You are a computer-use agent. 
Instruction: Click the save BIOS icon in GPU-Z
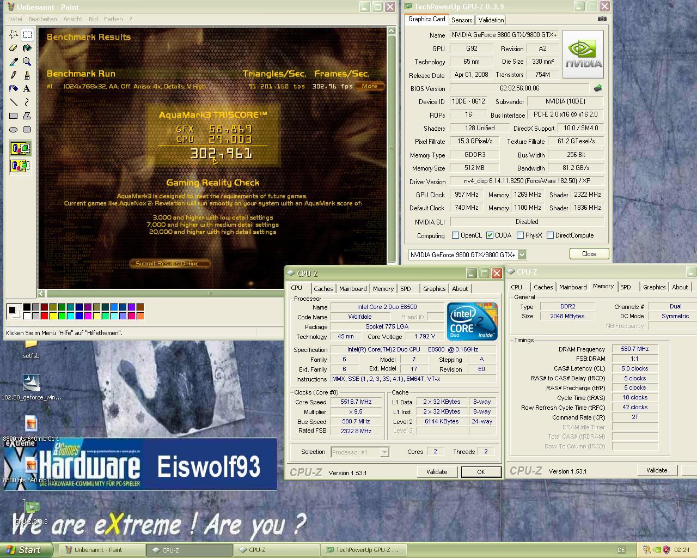pyautogui.click(x=598, y=88)
